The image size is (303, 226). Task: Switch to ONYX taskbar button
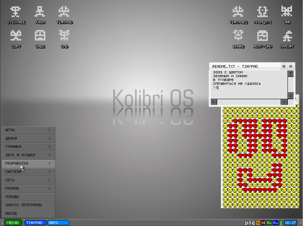58,223
